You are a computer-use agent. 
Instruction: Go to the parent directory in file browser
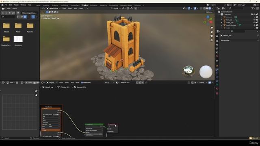[x=10, y=13]
